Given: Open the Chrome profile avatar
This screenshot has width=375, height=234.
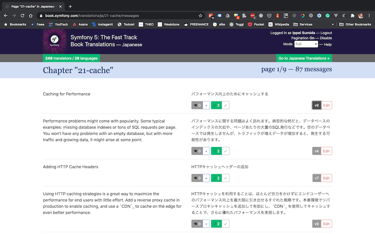Looking at the screenshot, I should (360, 16).
